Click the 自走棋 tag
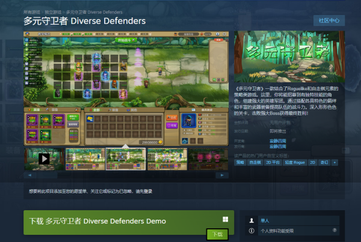This screenshot has height=242, width=361. click(x=255, y=163)
